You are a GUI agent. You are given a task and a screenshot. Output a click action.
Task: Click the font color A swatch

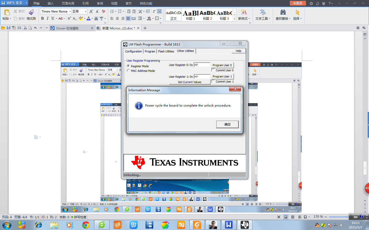(89, 18)
